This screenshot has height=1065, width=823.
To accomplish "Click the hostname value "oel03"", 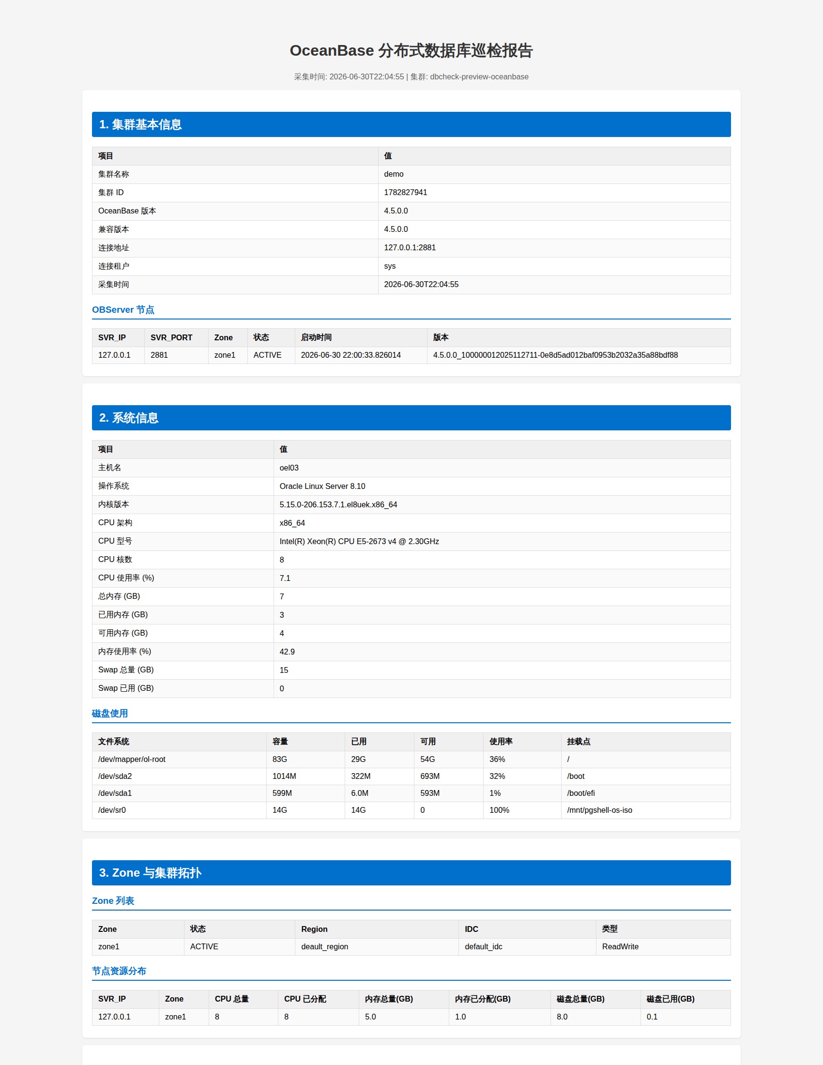I will (x=289, y=468).
